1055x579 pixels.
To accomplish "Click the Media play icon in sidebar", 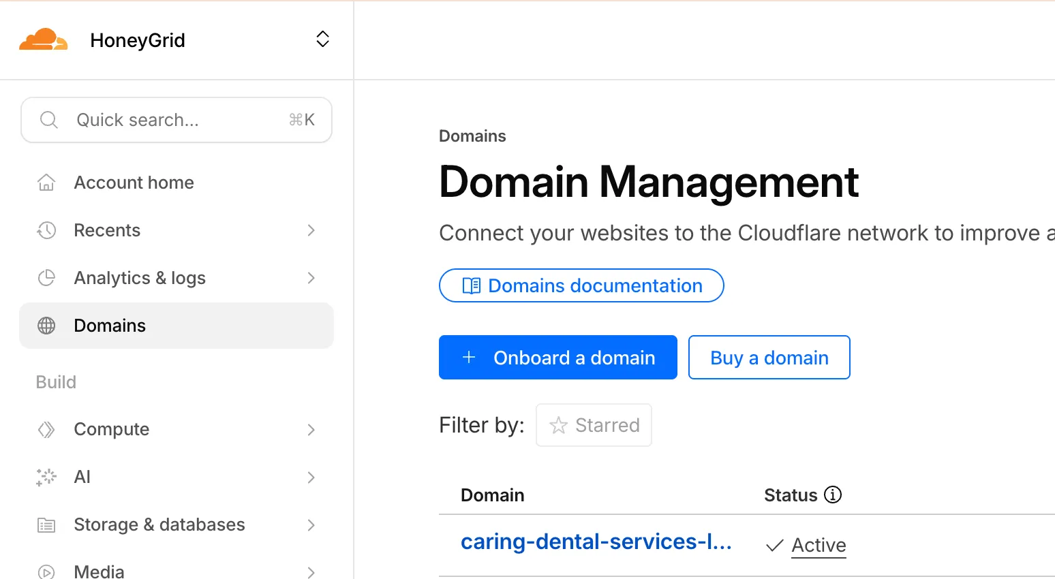I will 46,571.
